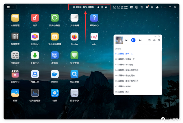
Task: Launch the Docker app
Action: (55, 74)
